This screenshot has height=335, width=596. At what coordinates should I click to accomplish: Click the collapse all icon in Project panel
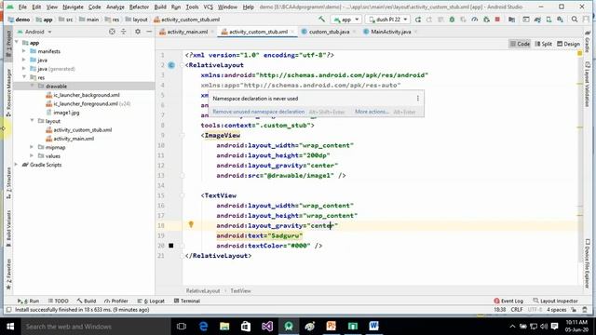tap(124, 32)
